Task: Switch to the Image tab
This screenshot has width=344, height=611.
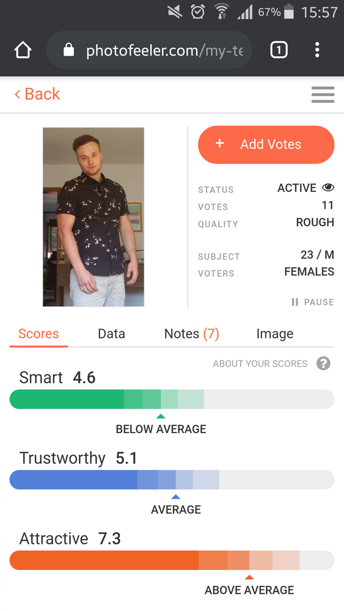Action: (275, 334)
